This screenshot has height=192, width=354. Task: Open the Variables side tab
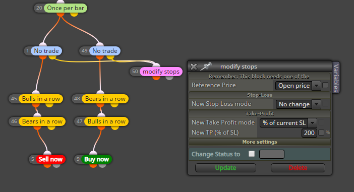click(336, 78)
